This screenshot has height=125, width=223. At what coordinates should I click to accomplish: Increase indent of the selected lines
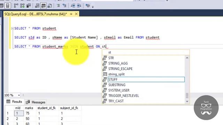pyautogui.click(x=79, y=6)
